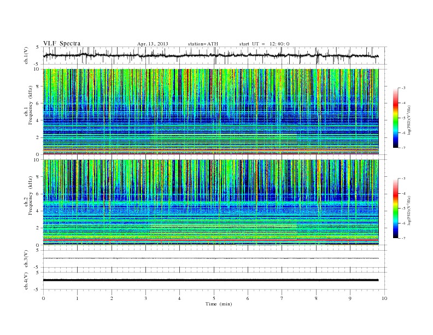Click inside the ch.1 spectrogram panel
Screen dimensions: 433x335
[x=210, y=112]
